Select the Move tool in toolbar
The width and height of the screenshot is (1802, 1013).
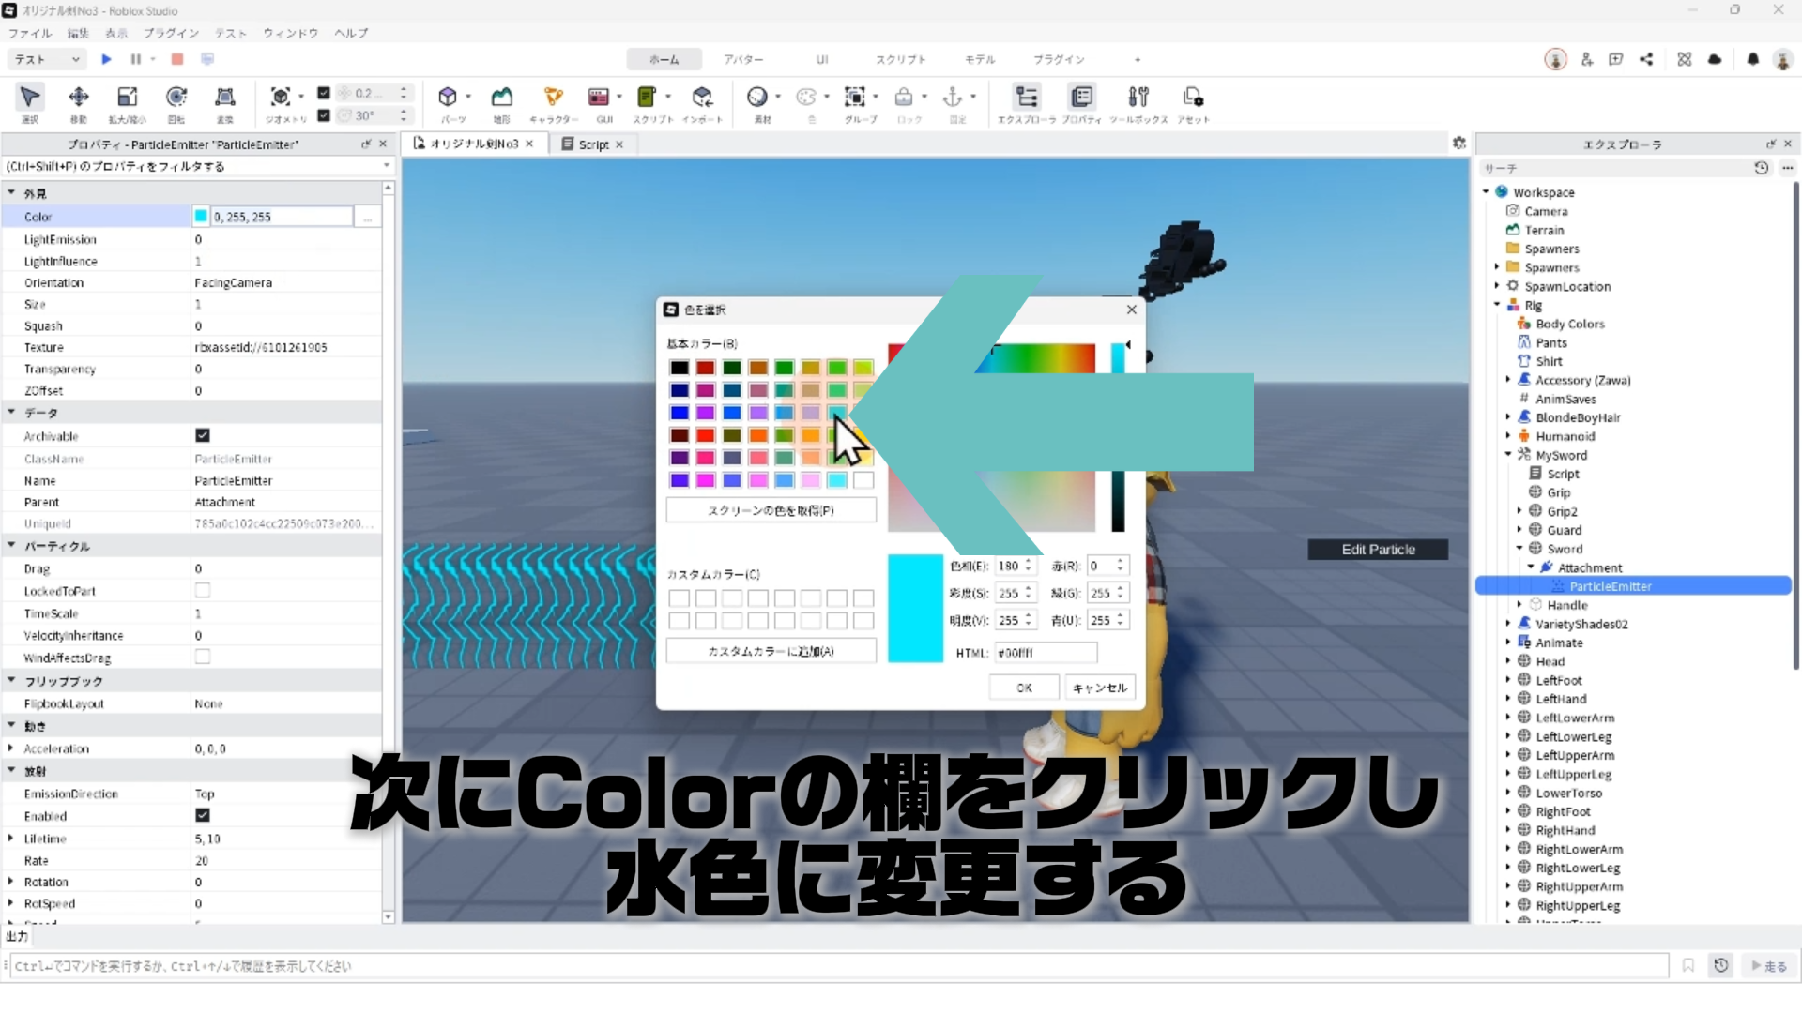pyautogui.click(x=79, y=98)
